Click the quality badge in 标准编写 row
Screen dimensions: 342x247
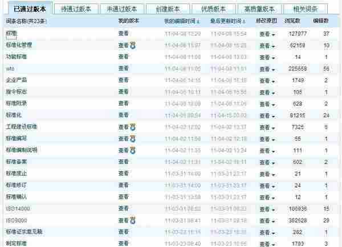[x=133, y=138]
